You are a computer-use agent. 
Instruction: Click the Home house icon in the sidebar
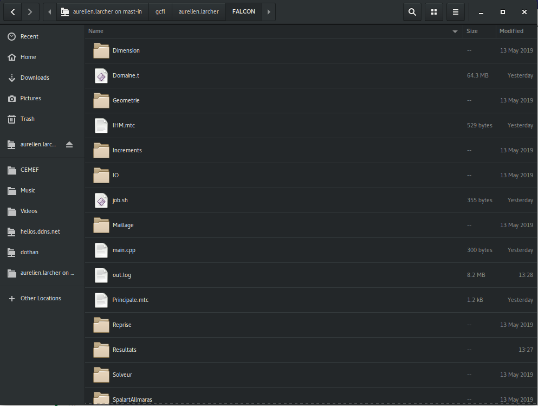(x=12, y=57)
